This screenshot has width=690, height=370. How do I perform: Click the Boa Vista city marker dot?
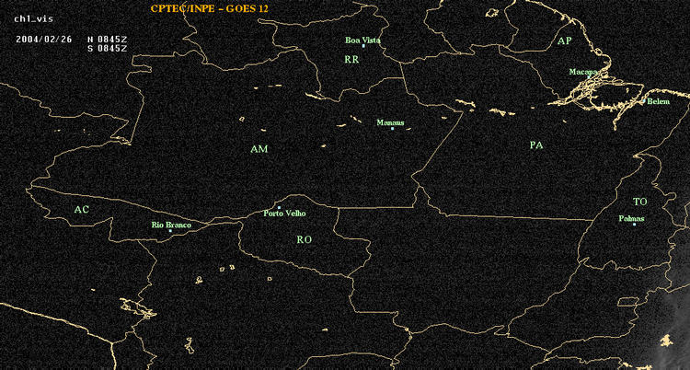coord(363,46)
